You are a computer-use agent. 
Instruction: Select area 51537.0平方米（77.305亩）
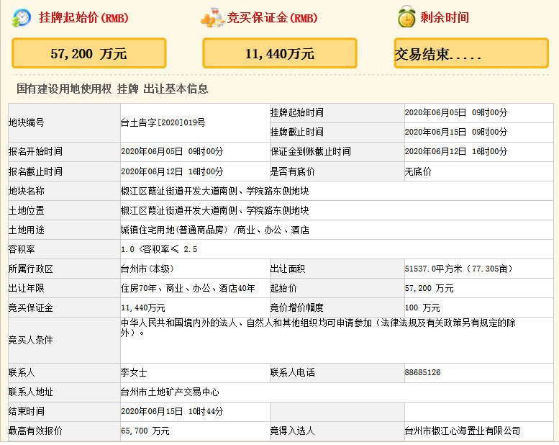click(x=458, y=269)
